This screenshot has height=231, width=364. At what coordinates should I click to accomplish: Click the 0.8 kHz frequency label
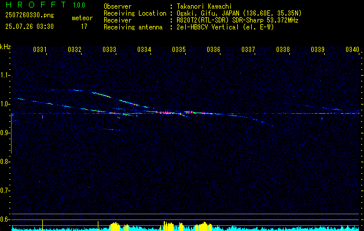point(5,162)
